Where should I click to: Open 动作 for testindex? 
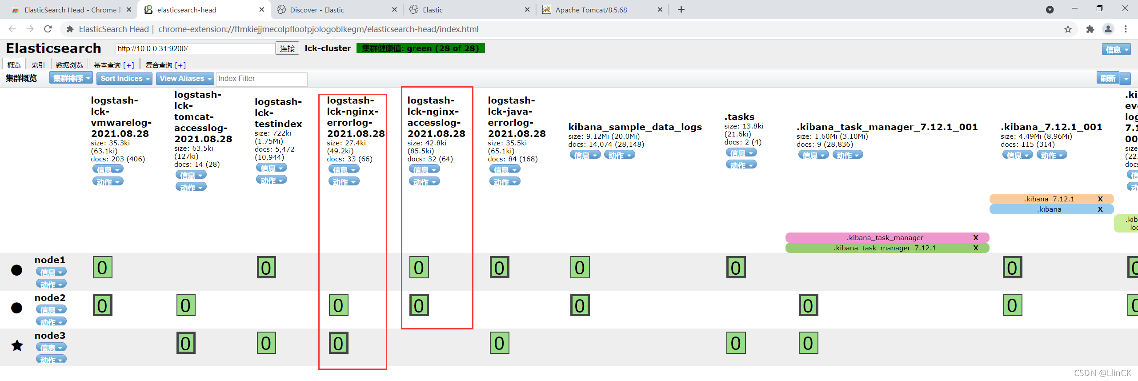[272, 180]
